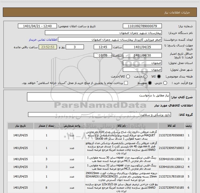Select the خدمت radio button
The width and height of the screenshot is (200, 193).
[145, 76]
